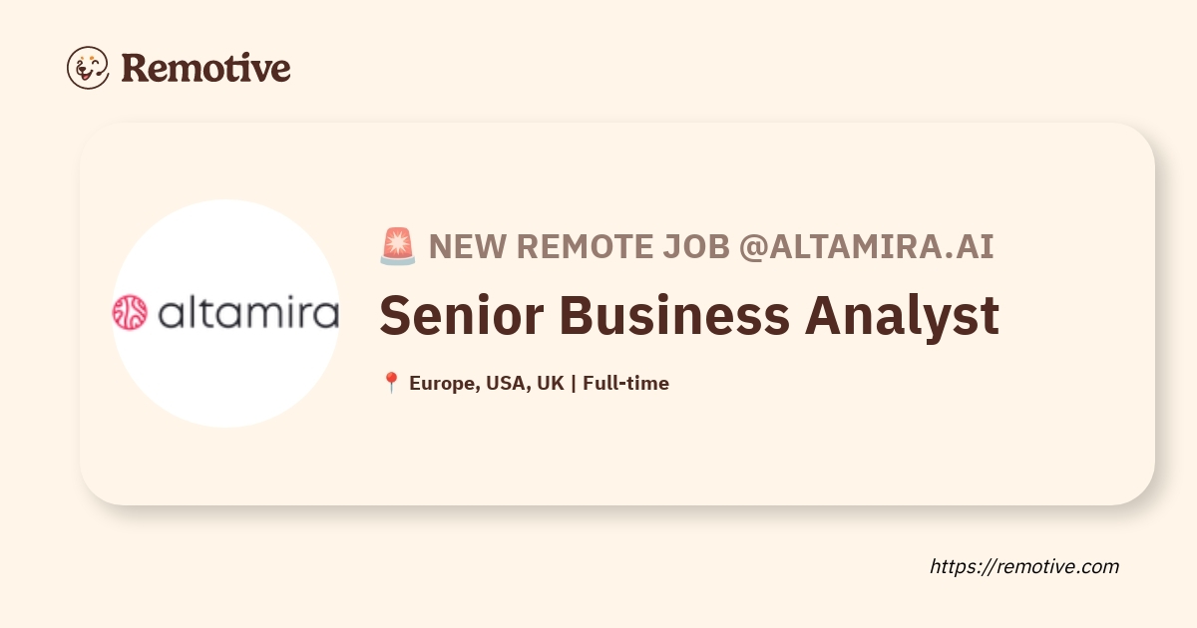Click the Remotive mascot face icon

point(88,68)
